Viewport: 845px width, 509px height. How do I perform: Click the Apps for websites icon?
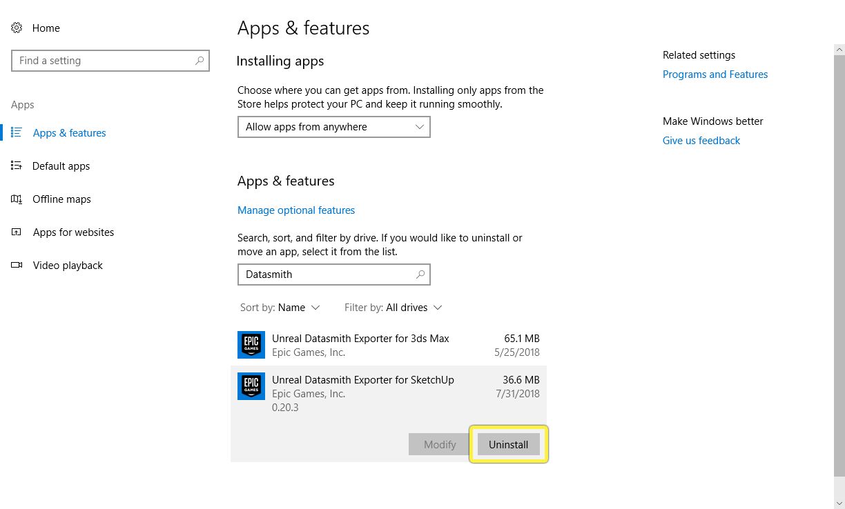[17, 232]
